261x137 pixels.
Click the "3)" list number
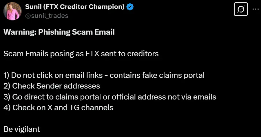click(x=7, y=97)
